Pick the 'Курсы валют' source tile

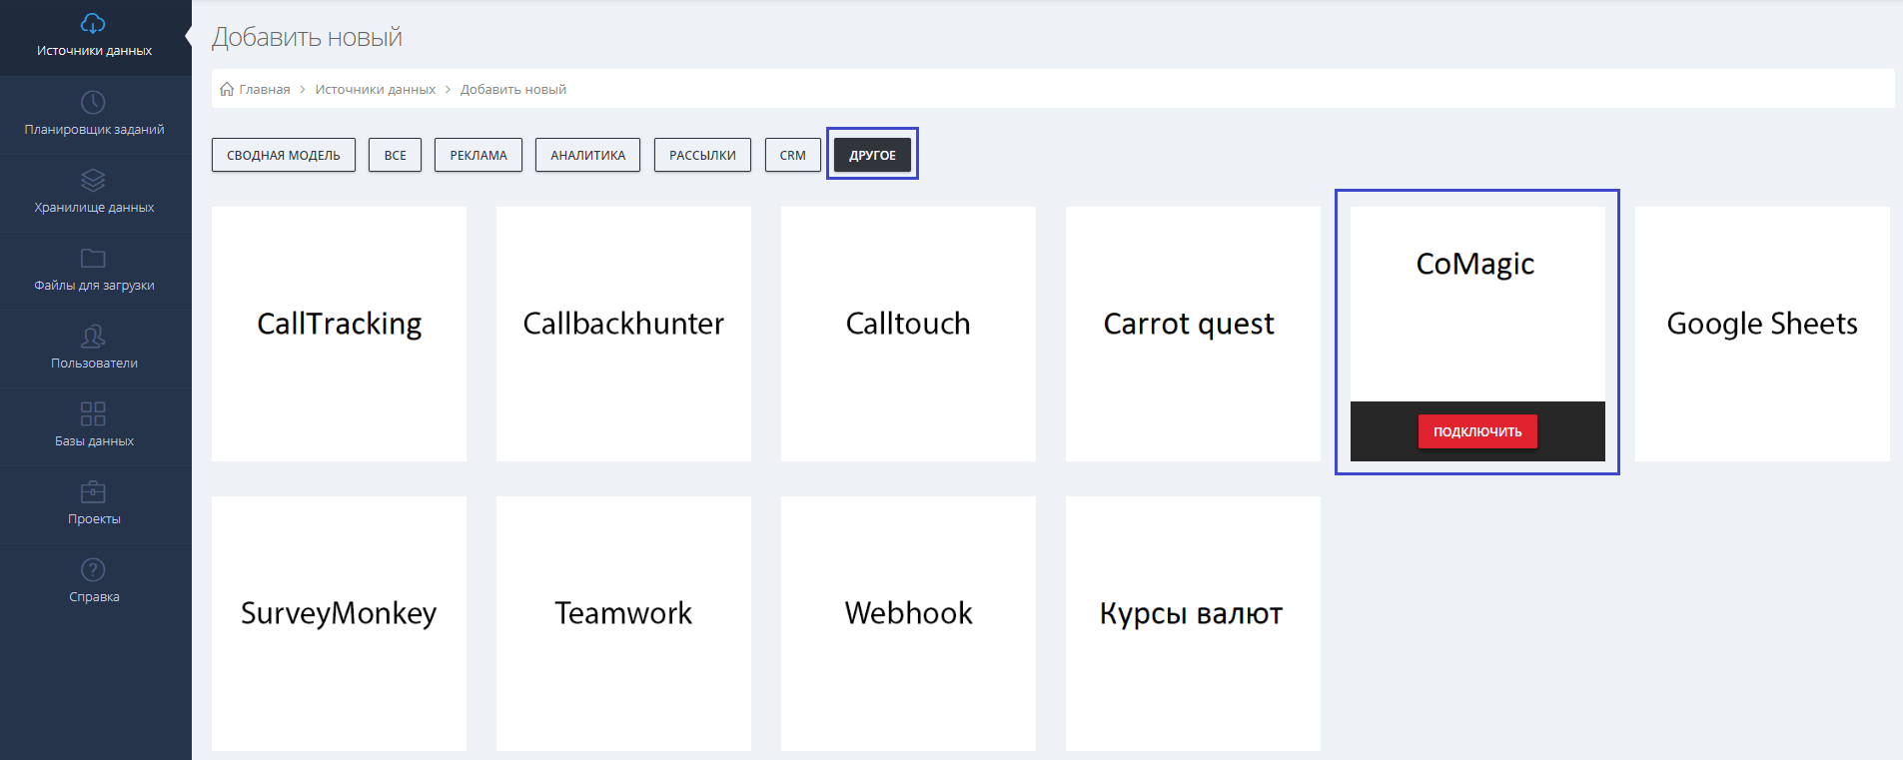[x=1192, y=623]
